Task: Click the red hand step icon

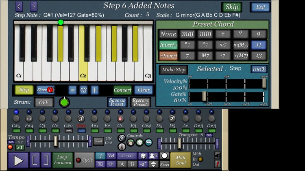Action: tap(120, 119)
